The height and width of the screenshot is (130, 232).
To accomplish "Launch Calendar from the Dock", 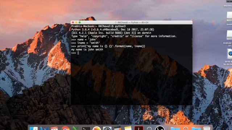I will [54, 129].
